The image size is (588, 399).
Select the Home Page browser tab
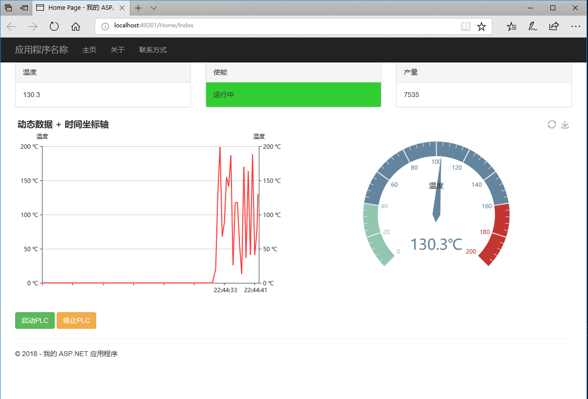[82, 8]
